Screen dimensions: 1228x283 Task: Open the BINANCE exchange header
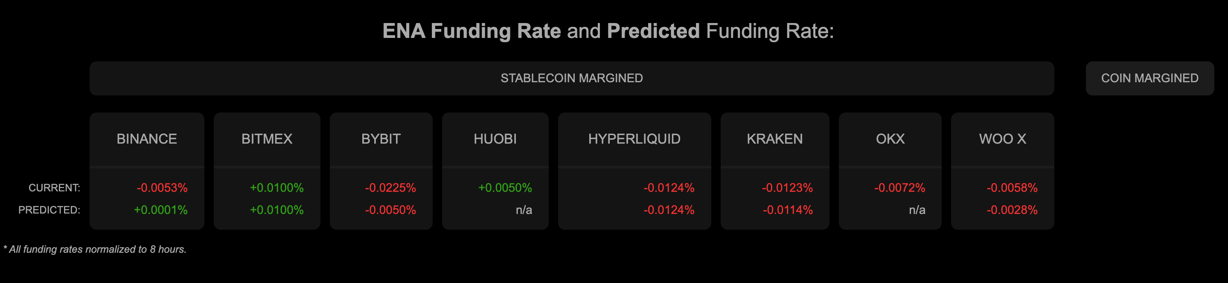pyautogui.click(x=147, y=139)
